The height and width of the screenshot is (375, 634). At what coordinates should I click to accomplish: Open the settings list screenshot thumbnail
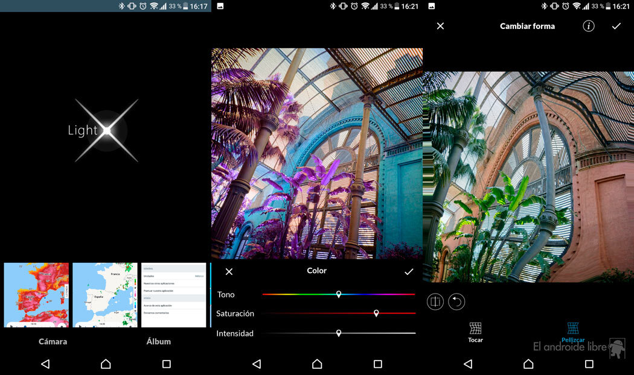pyautogui.click(x=174, y=295)
